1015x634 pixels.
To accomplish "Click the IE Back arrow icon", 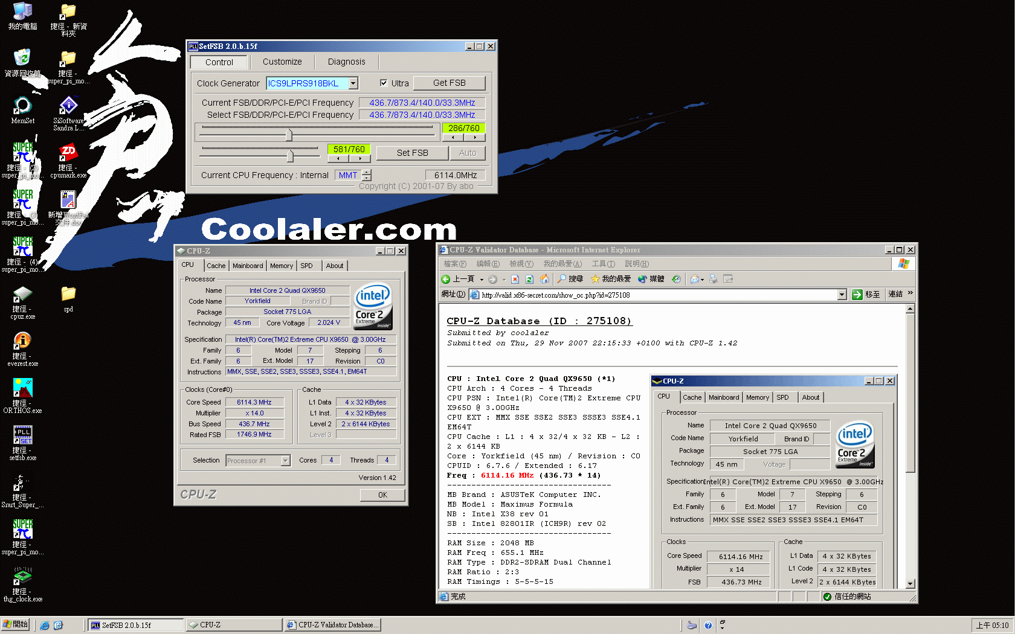I will click(x=445, y=279).
